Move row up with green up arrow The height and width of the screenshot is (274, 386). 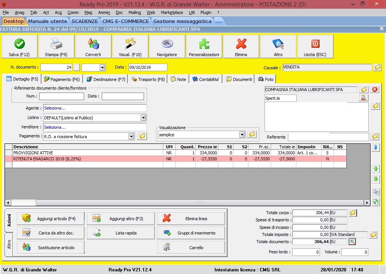[376, 169]
